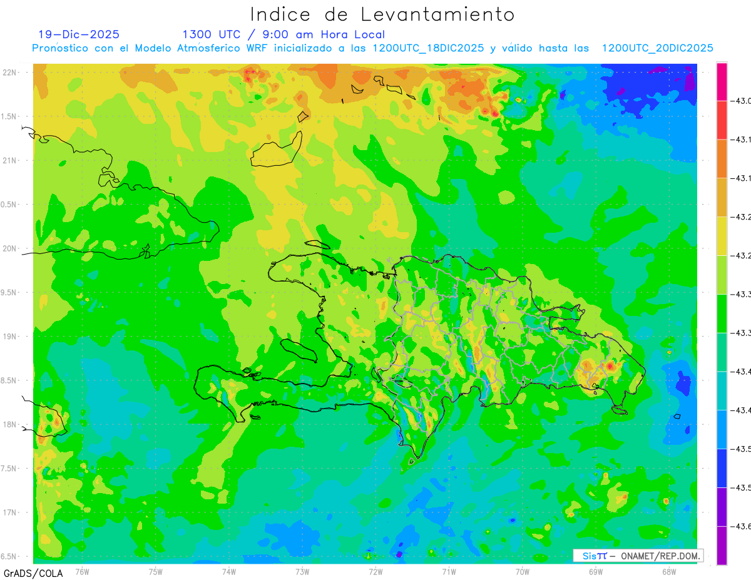Click the '75W' longitude label

156,571
